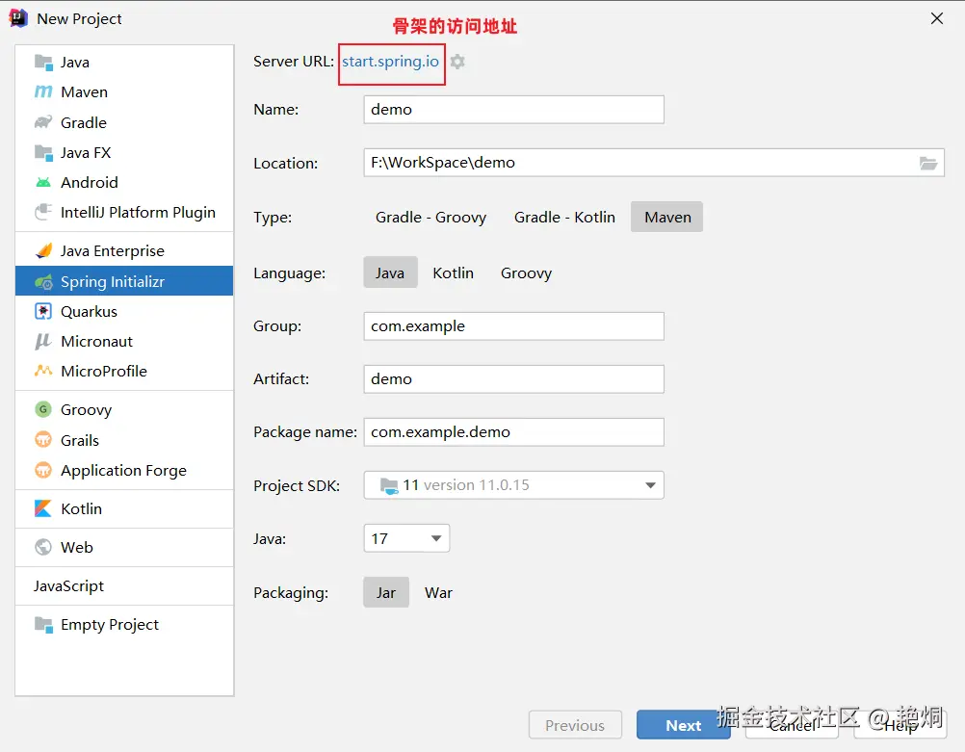Select Gradle - Kotlin project type
Viewport: 965px width, 752px height.
tap(564, 218)
